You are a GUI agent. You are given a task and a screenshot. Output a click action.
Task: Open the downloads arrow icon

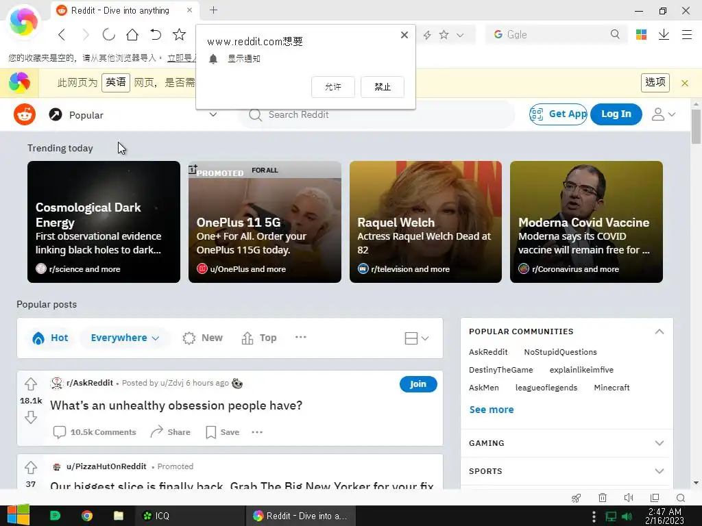tap(664, 34)
